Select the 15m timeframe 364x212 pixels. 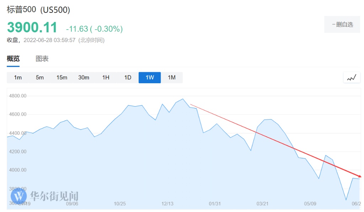(62, 78)
